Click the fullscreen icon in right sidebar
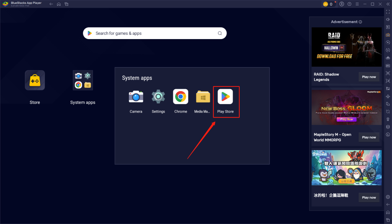The height and width of the screenshot is (224, 392). (x=388, y=11)
